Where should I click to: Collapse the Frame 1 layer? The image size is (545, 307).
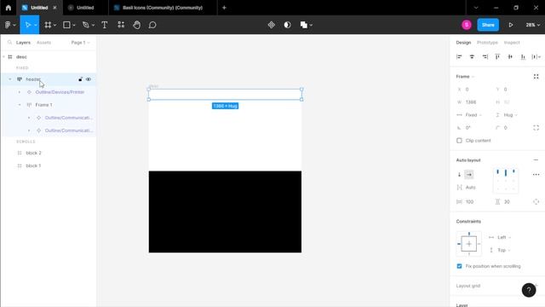(x=19, y=105)
